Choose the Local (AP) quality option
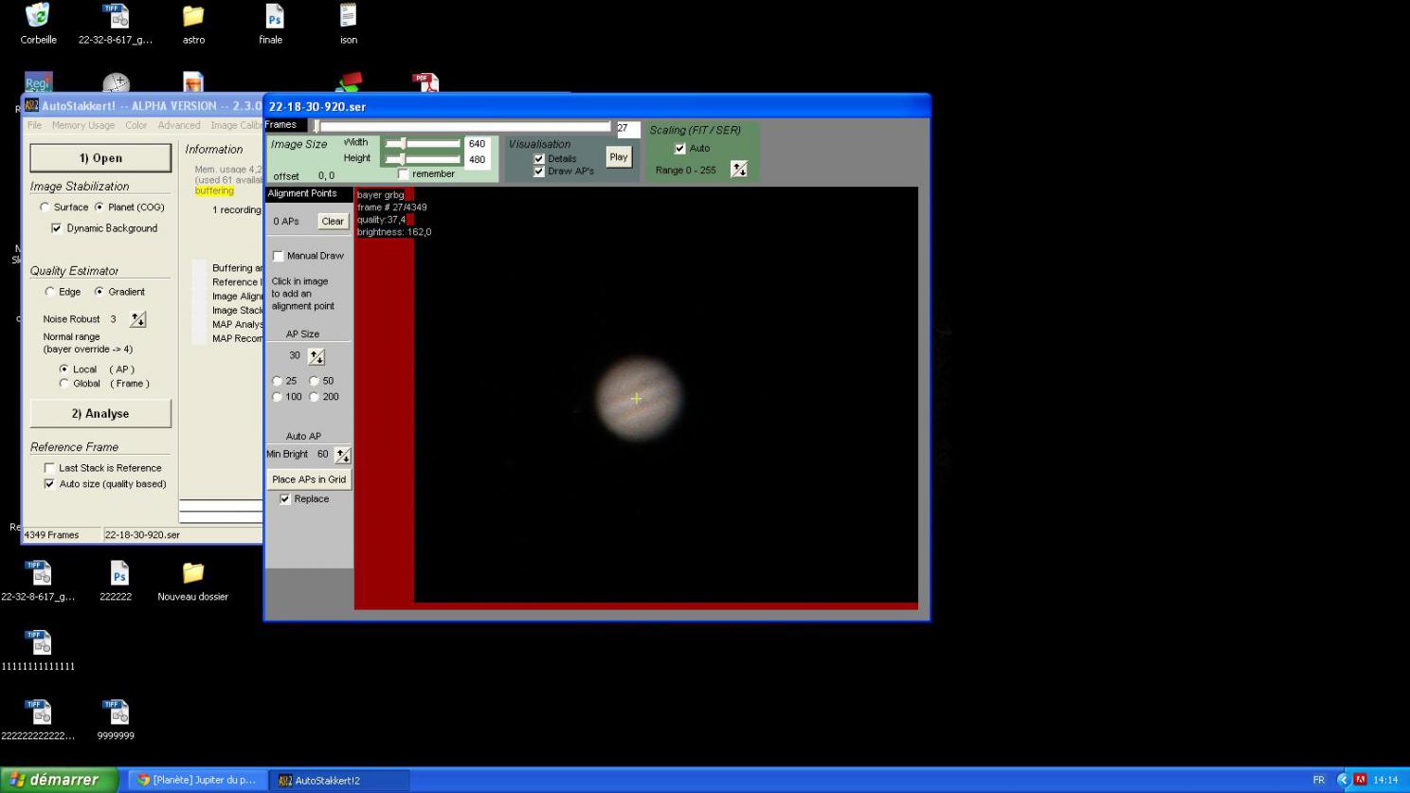This screenshot has height=793, width=1410. tap(64, 369)
